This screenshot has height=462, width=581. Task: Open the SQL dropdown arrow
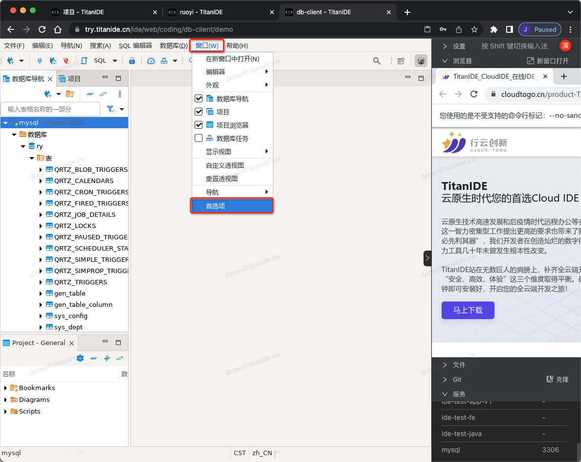pyautogui.click(x=115, y=61)
